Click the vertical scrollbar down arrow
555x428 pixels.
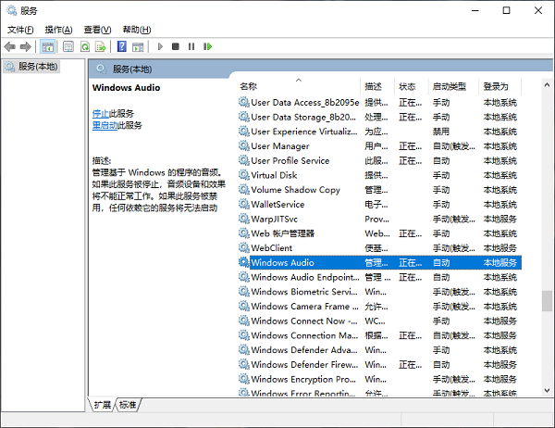547,389
